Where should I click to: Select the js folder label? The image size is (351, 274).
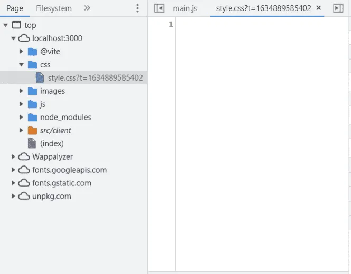[x=43, y=104]
